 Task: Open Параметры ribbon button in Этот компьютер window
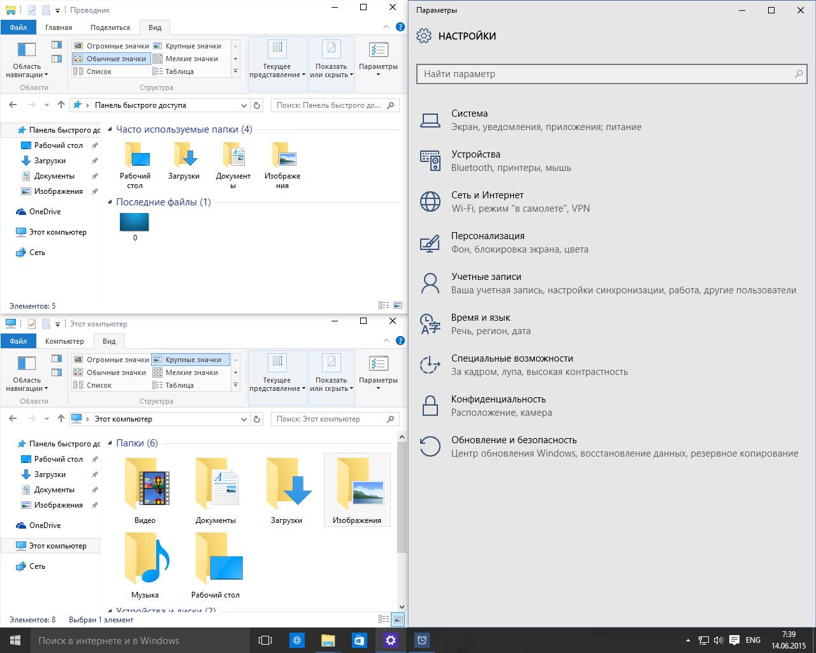point(378,374)
